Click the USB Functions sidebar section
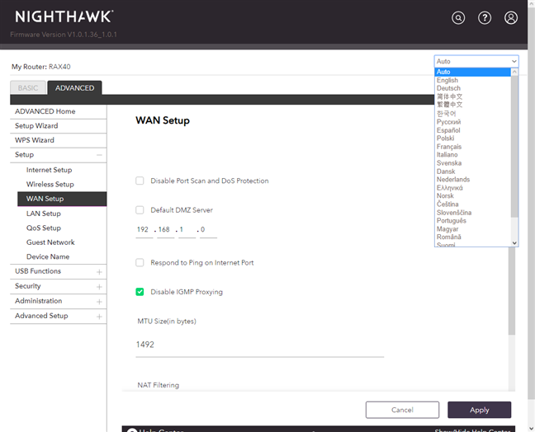Viewport: 535px width, 432px height. pyautogui.click(x=59, y=271)
